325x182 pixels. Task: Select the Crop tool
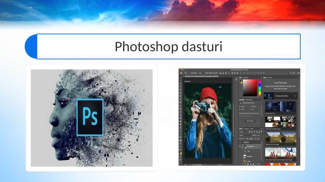click(x=180, y=93)
